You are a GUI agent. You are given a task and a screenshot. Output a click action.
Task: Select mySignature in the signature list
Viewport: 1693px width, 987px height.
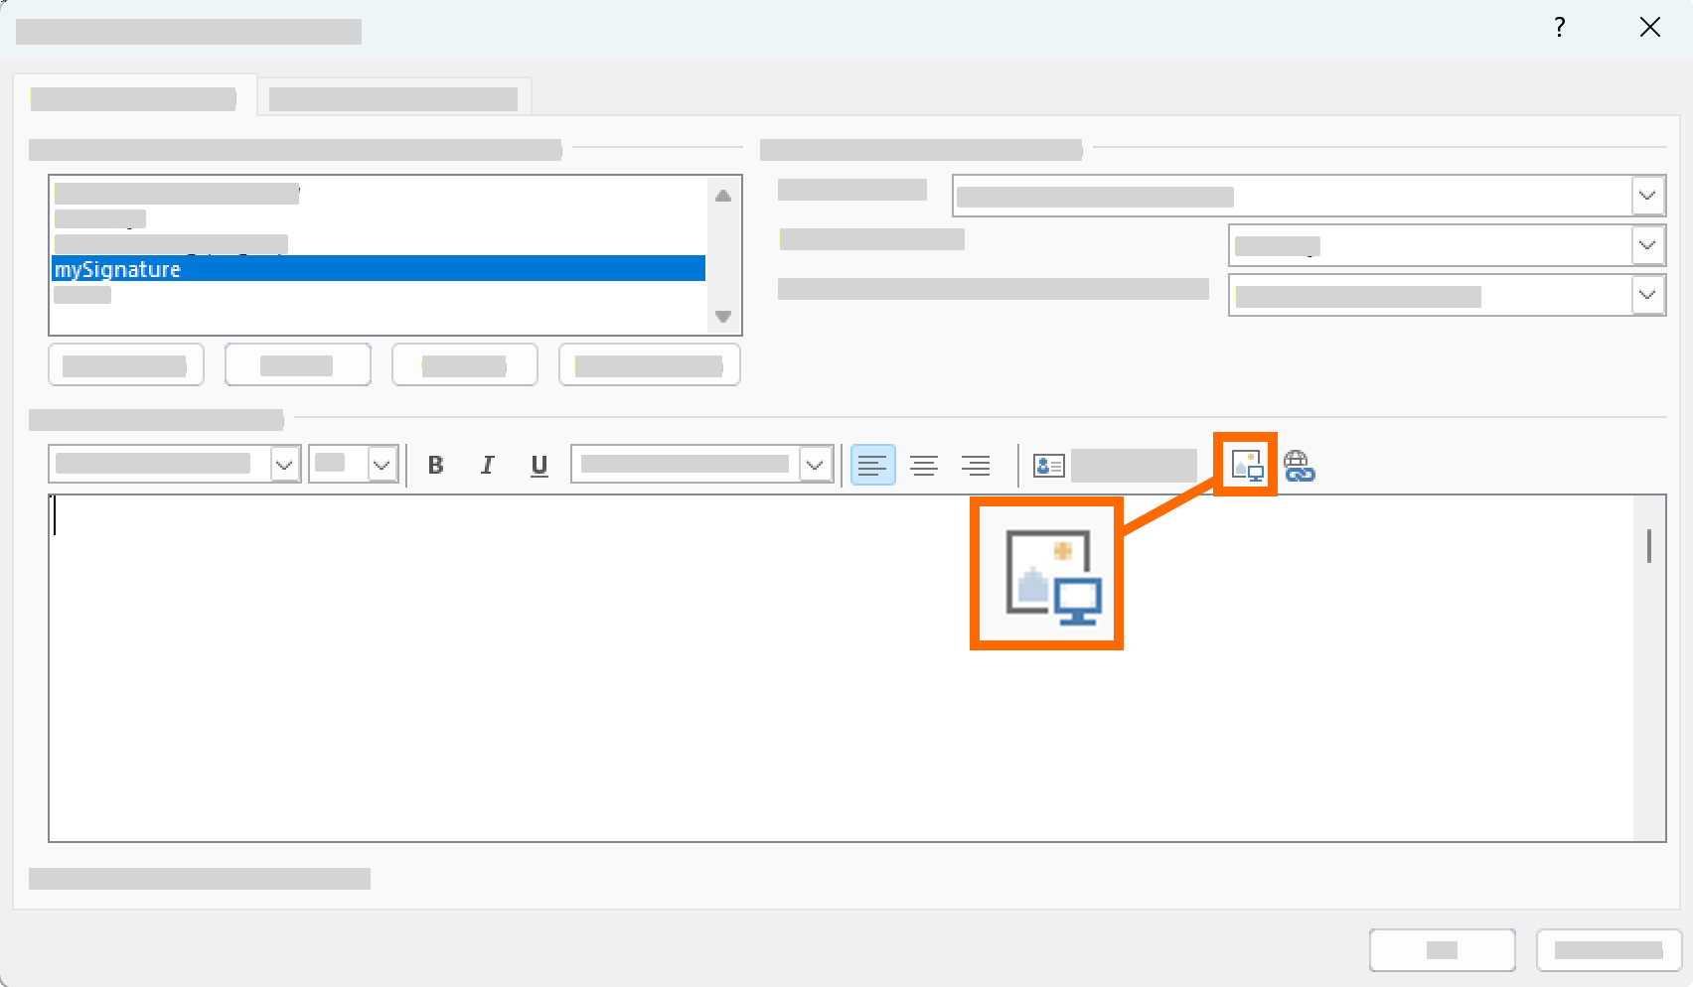coord(378,269)
